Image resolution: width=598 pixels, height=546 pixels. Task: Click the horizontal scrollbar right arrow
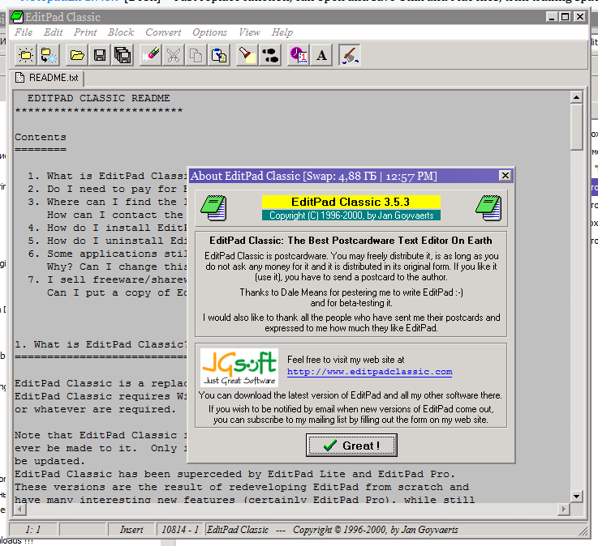click(x=563, y=509)
